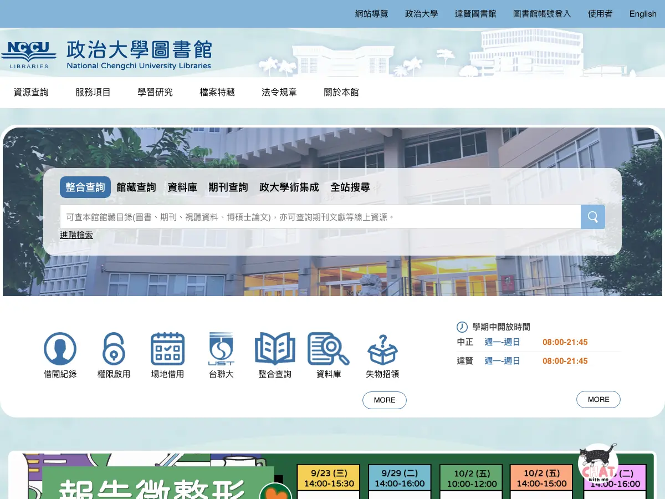Switch to the 政大學術集成 tab
This screenshot has height=499, width=665.
coord(289,187)
